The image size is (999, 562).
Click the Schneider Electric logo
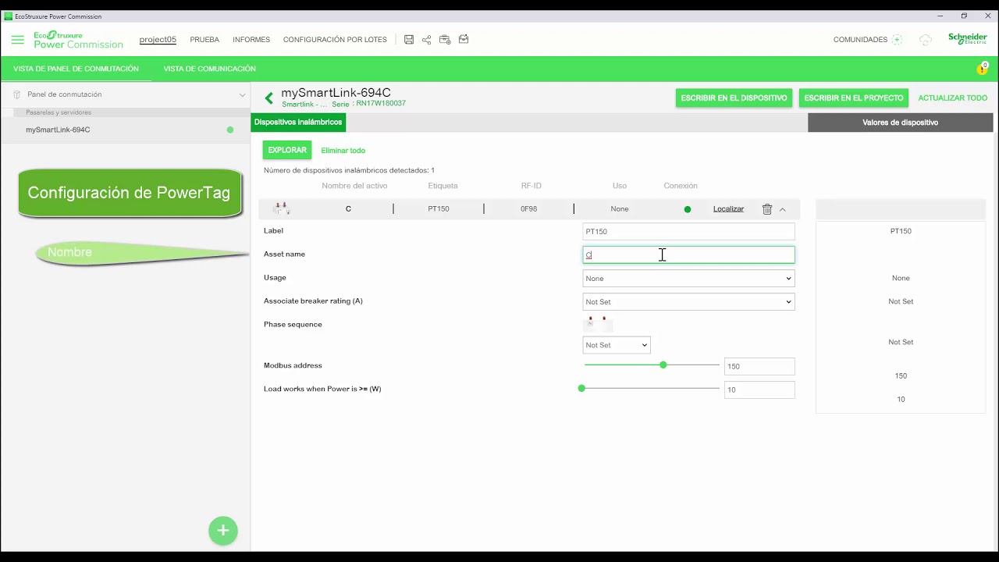(x=968, y=39)
